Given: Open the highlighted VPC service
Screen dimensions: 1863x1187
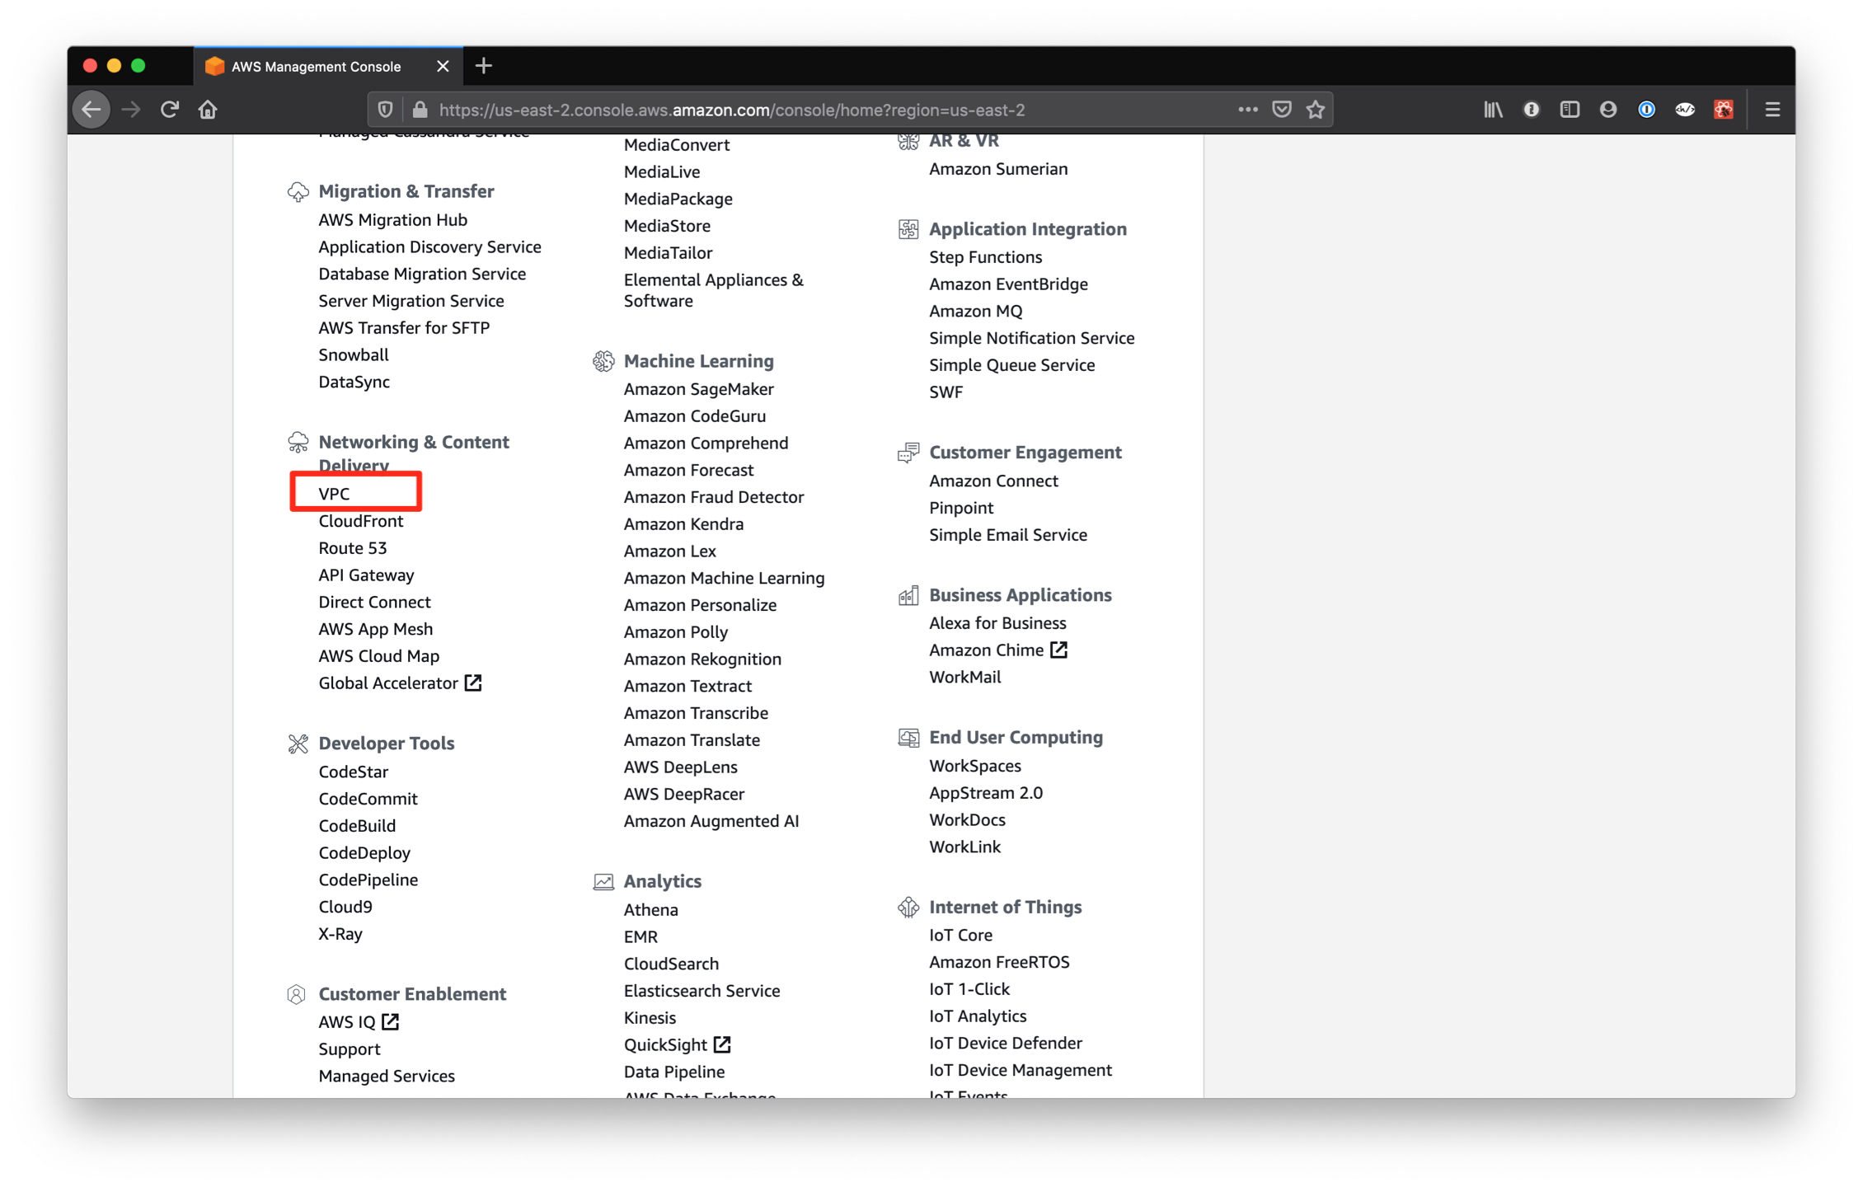Looking at the screenshot, I should tap(334, 493).
